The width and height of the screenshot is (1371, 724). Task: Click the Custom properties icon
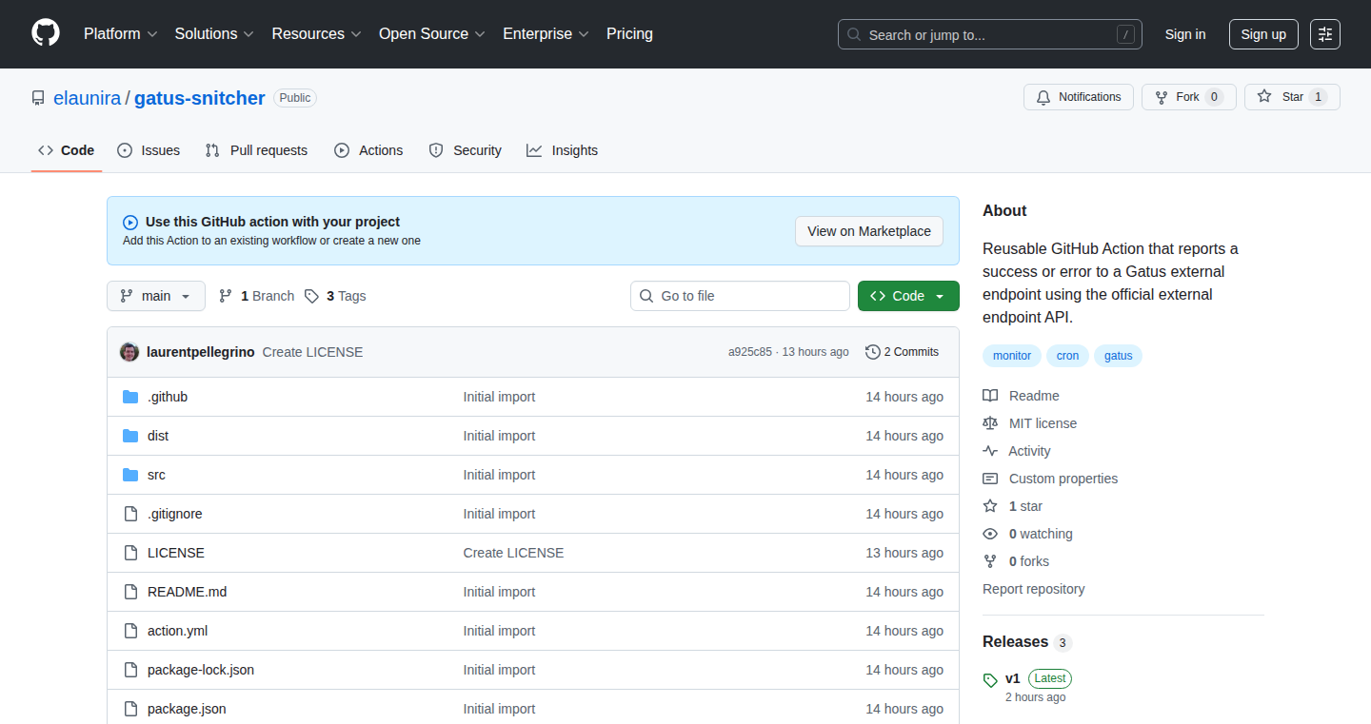click(990, 479)
